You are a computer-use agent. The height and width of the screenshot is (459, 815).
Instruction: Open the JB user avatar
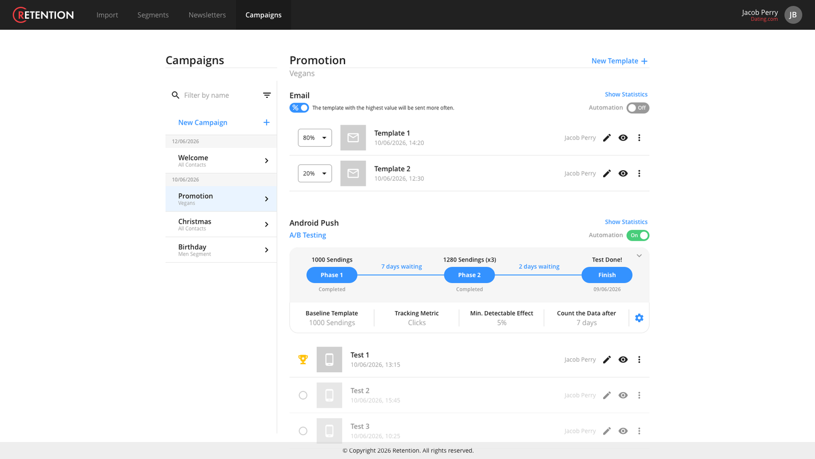pos(793,15)
